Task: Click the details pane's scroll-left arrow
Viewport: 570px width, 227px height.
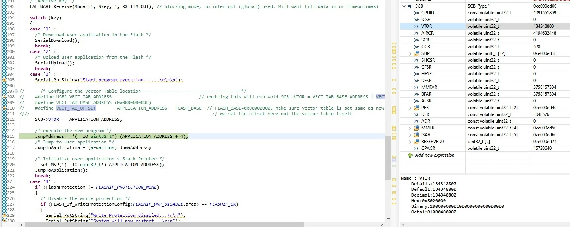Action: pyautogui.click(x=403, y=224)
